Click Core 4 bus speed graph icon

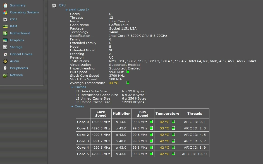pyautogui.click(x=151, y=148)
